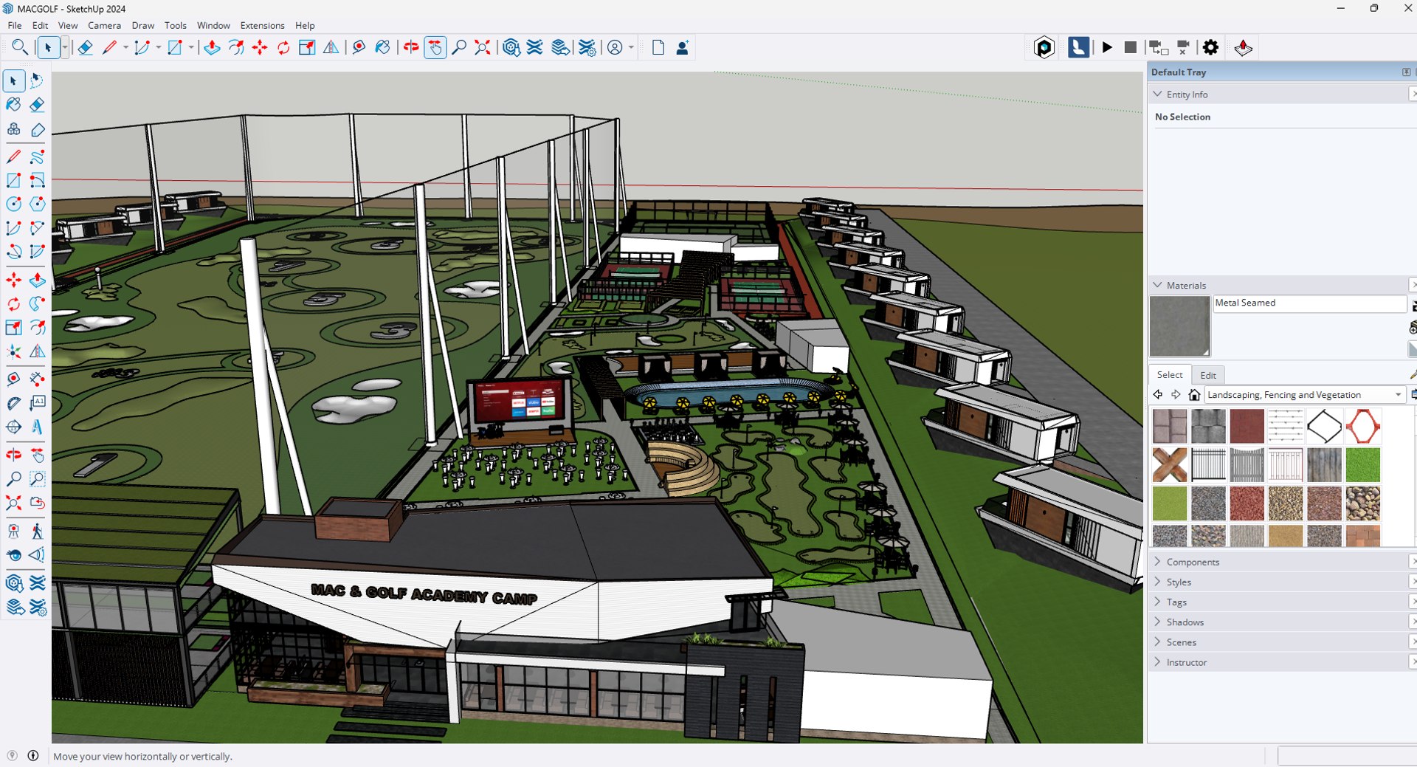Screen dimensions: 1417x767
Task: Open the Rectangle tool dropdown arrow
Action: click(190, 47)
